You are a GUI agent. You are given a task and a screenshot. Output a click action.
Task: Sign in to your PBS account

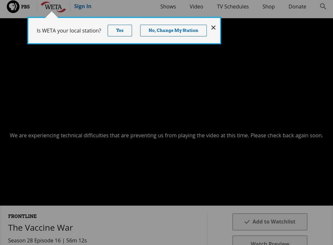tap(82, 6)
